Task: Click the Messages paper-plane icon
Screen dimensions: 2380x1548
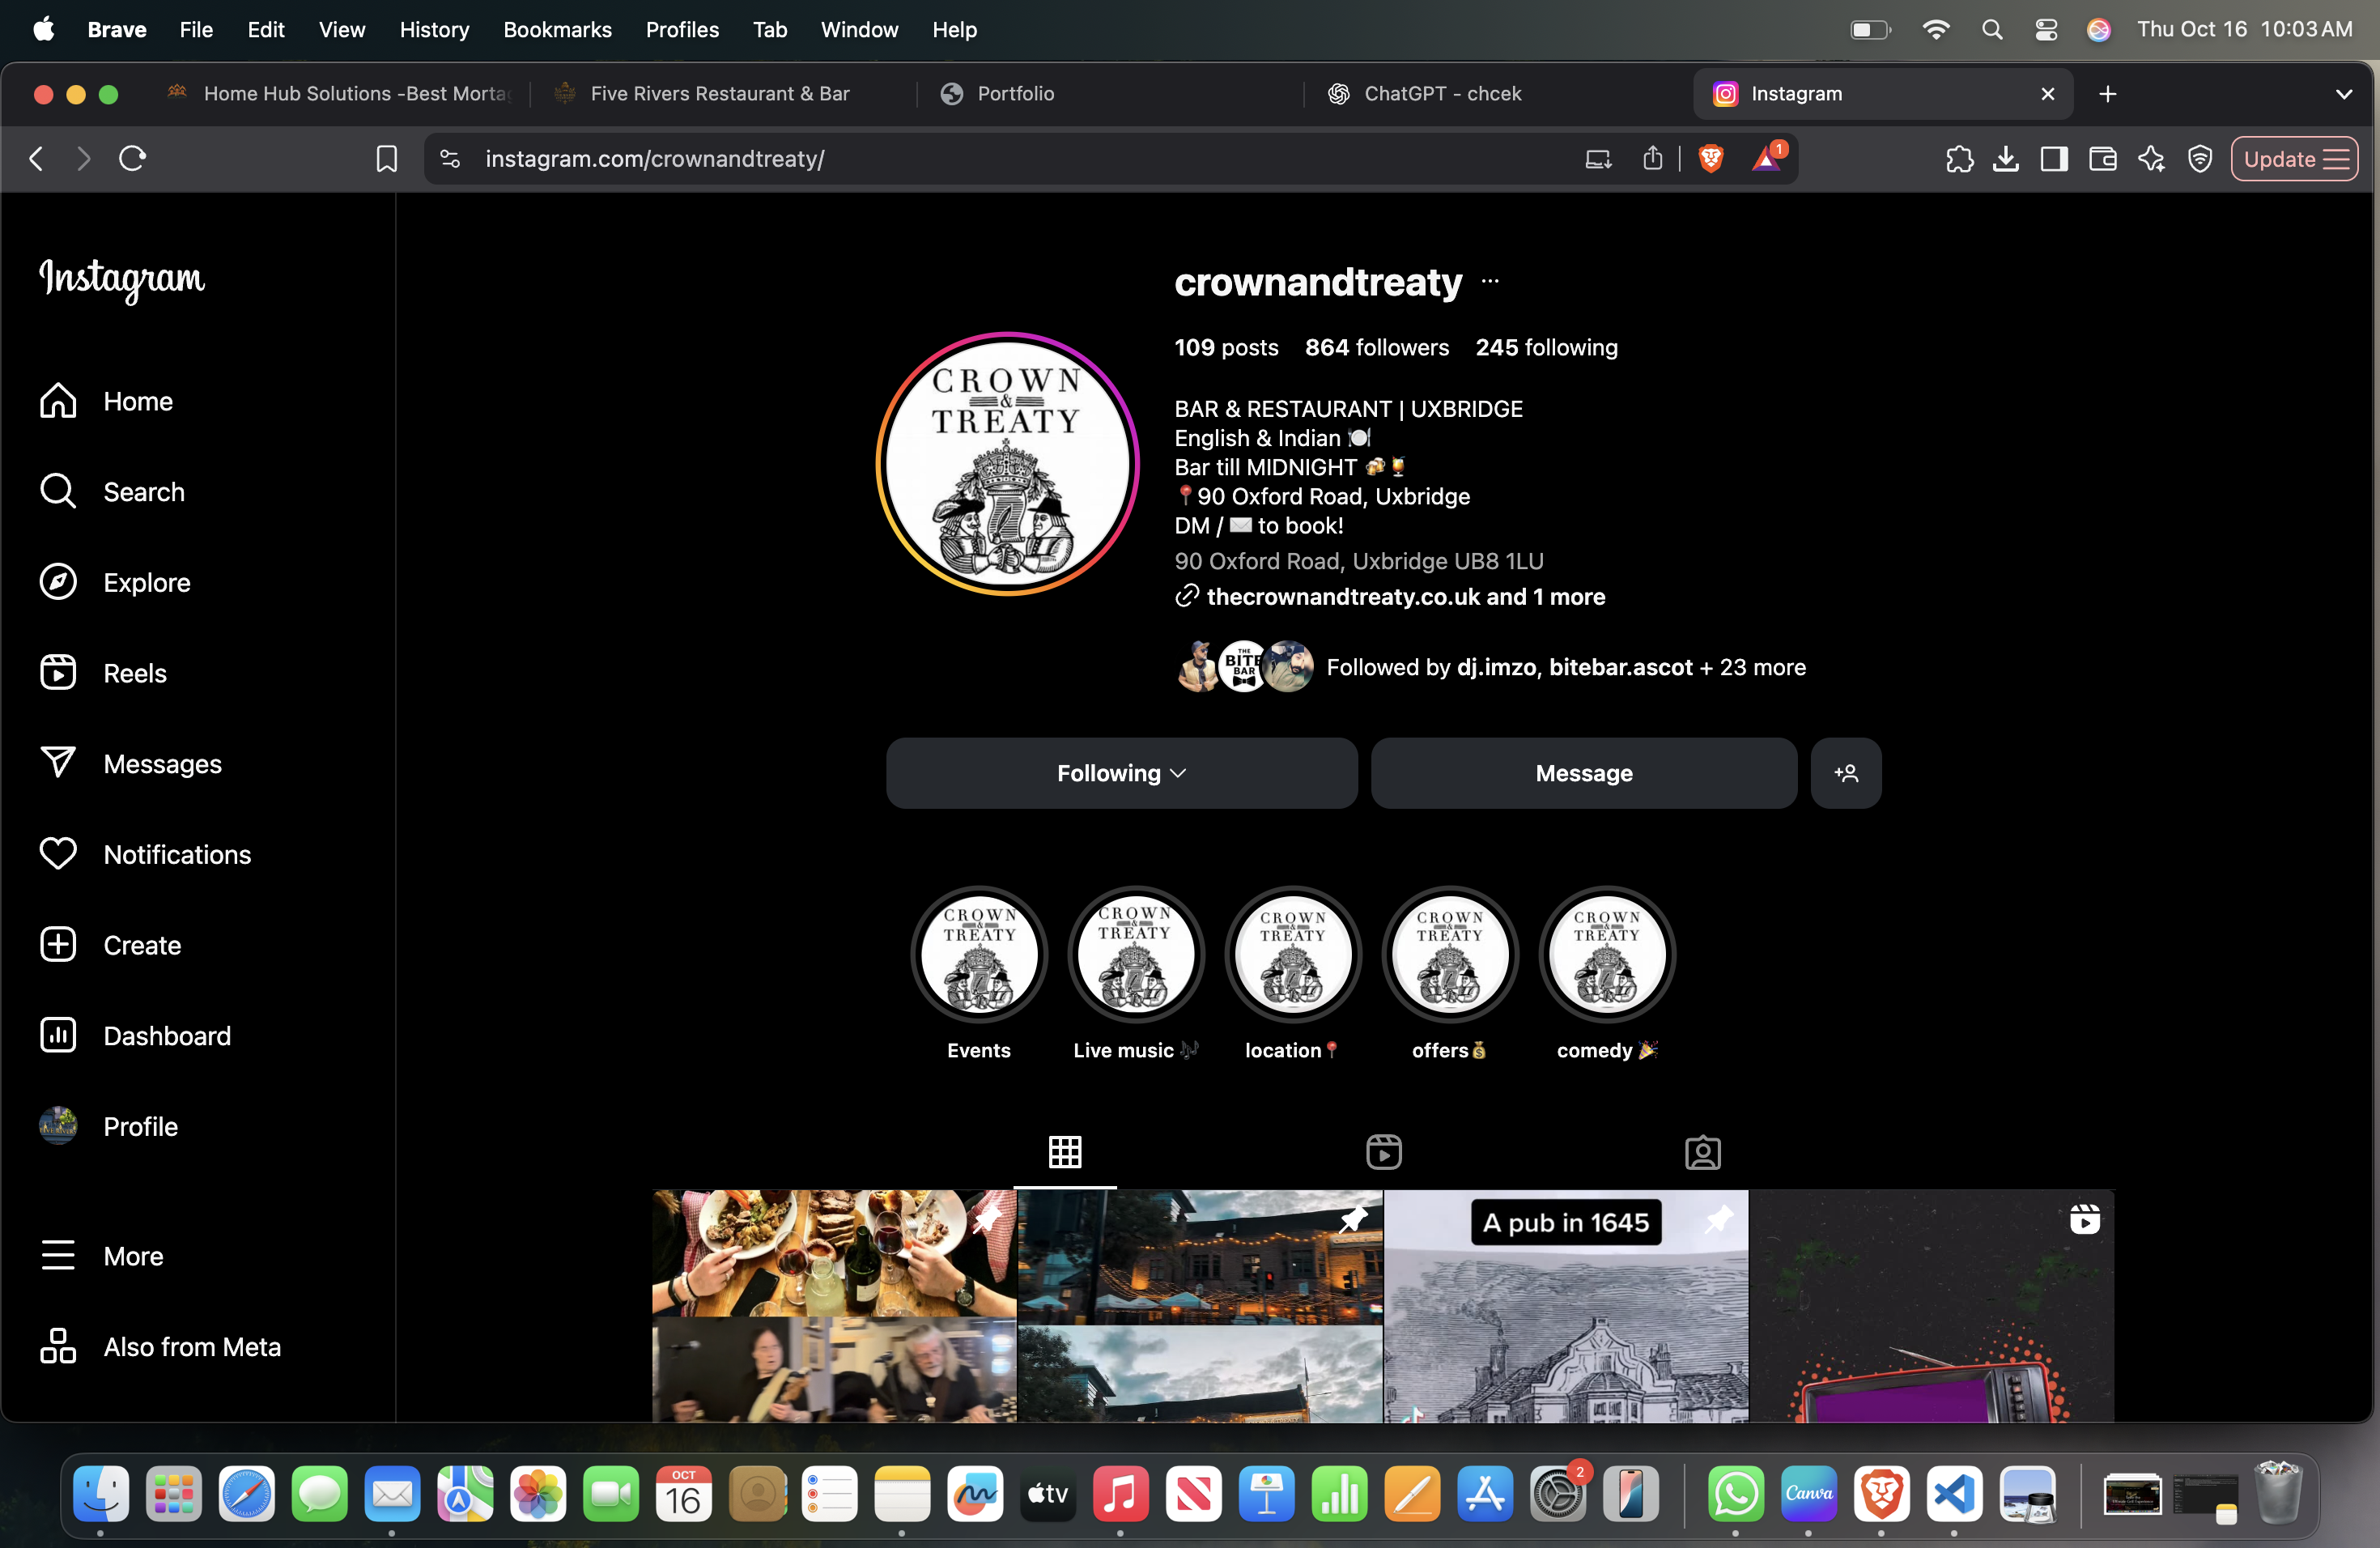Action: (x=58, y=763)
